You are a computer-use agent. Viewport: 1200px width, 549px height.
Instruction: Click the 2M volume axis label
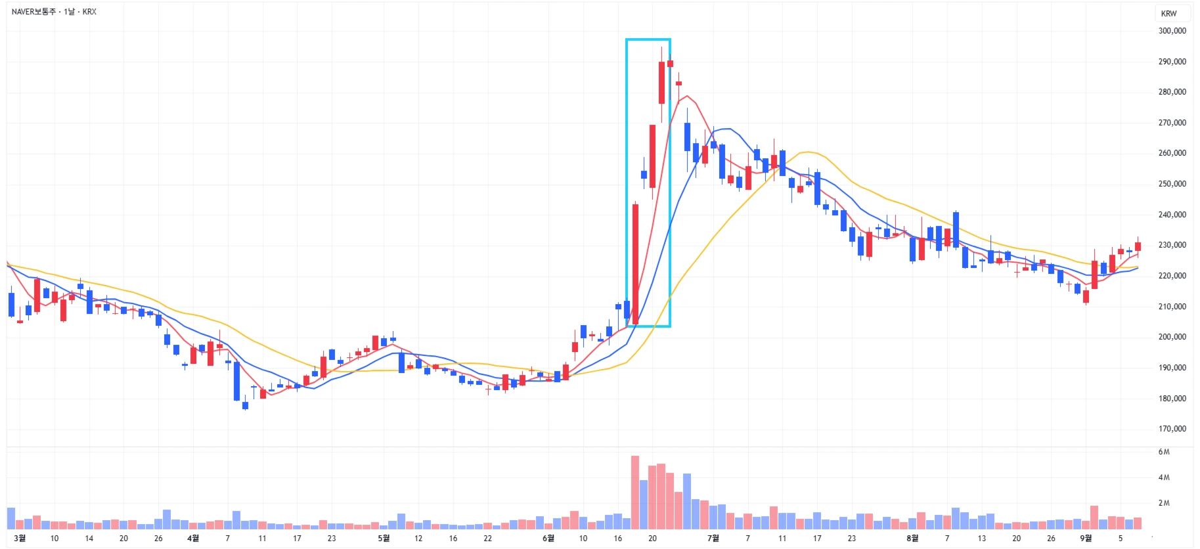coord(1164,503)
